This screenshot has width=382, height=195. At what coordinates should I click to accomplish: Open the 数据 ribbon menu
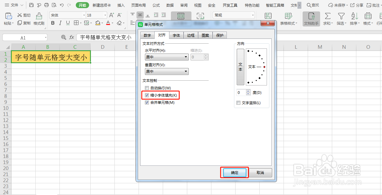(170, 5)
